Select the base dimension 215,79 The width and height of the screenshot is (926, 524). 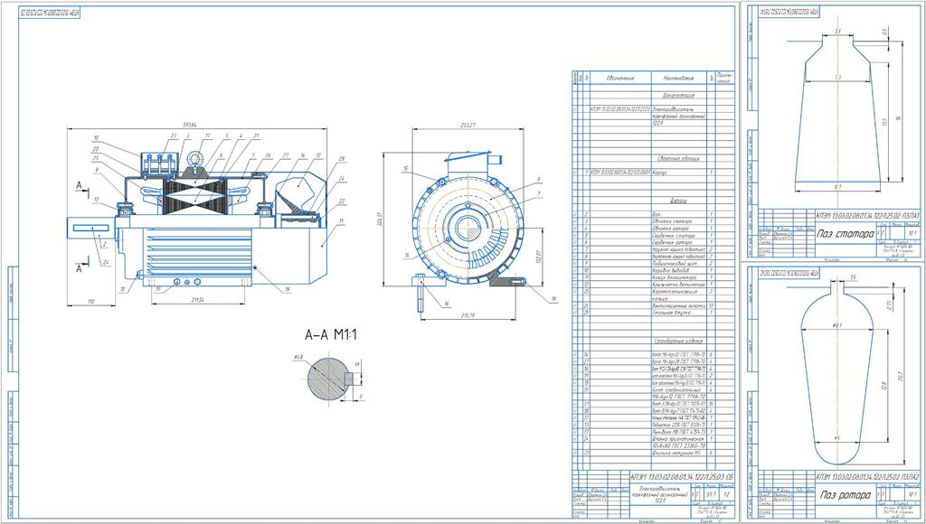click(x=467, y=315)
